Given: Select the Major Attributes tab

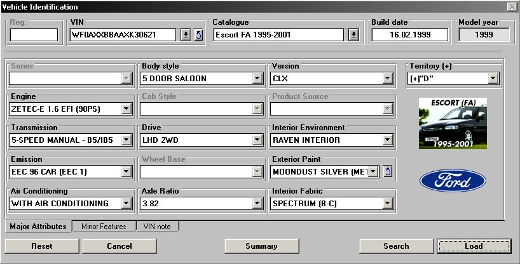Looking at the screenshot, I should [38, 227].
